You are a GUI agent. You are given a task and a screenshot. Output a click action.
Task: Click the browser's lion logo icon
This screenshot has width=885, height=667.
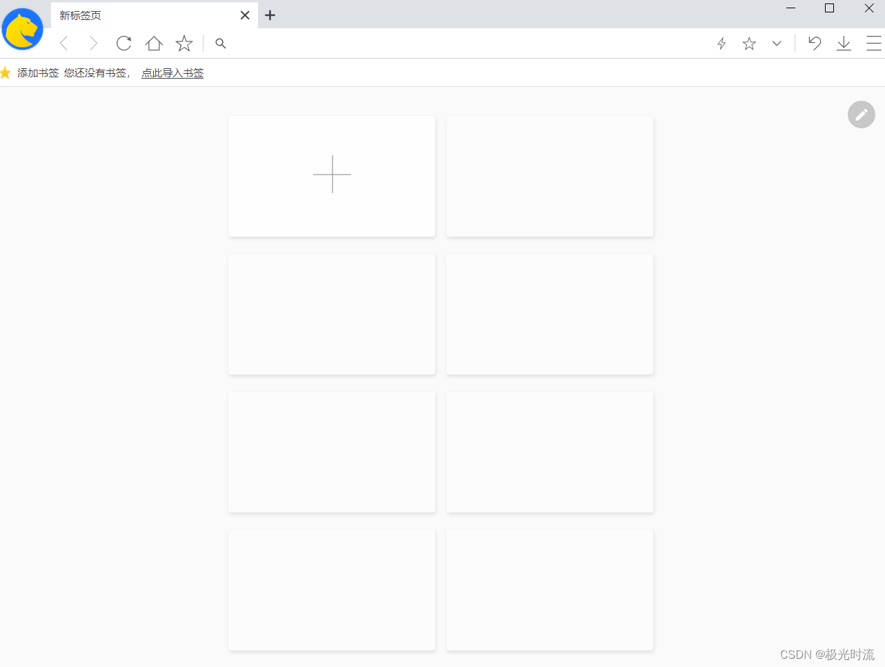tap(23, 30)
